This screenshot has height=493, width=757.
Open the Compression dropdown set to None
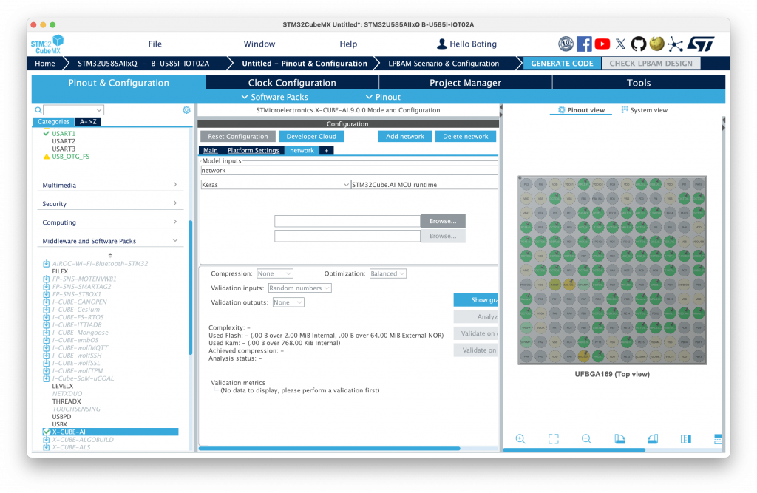(x=275, y=273)
